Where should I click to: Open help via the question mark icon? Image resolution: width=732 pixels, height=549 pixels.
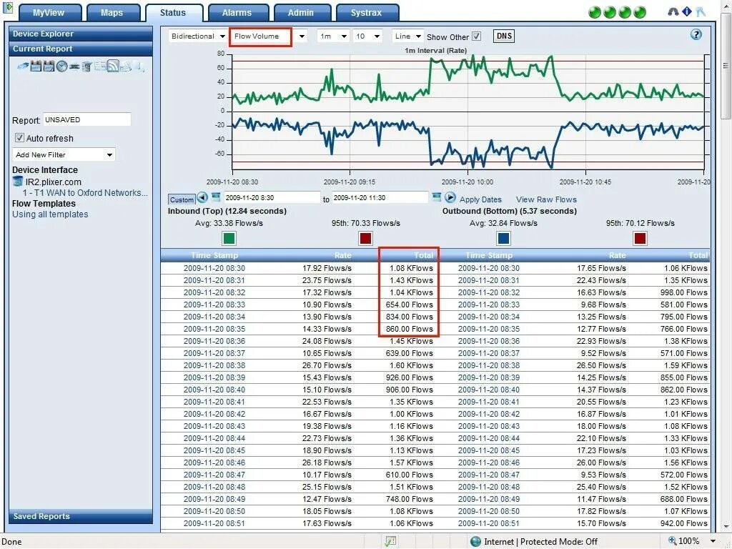pos(696,34)
